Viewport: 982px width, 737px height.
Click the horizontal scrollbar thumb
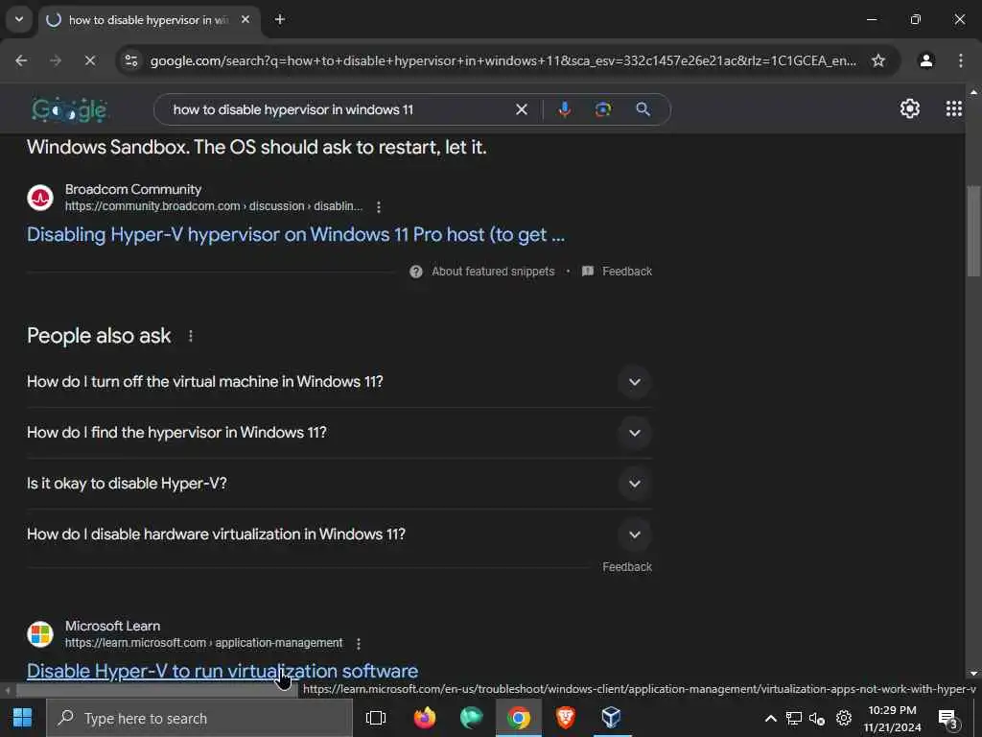pos(157,691)
